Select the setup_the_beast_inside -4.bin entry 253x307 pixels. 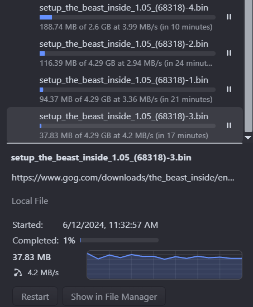[125, 17]
